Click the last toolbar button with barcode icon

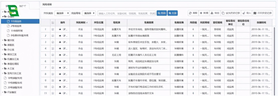coord(262,13)
